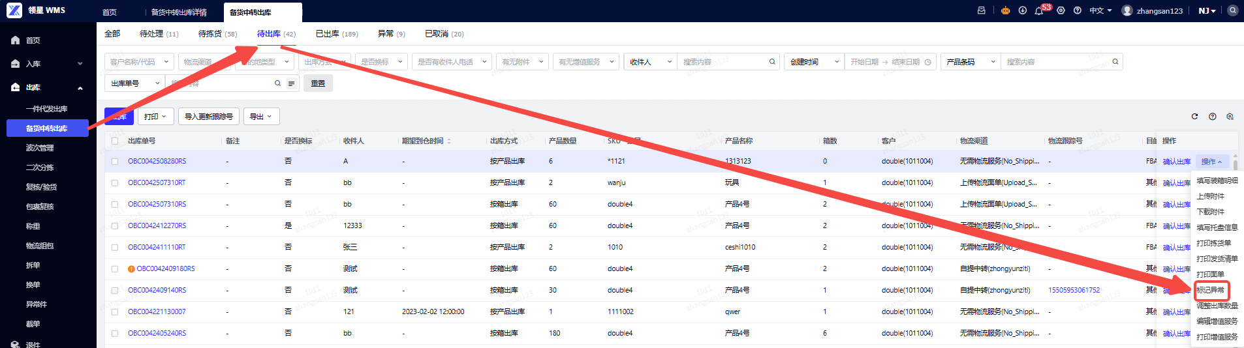The image size is (1244, 348).
Task: Switch to the 待处理 (11) tab
Action: (159, 34)
